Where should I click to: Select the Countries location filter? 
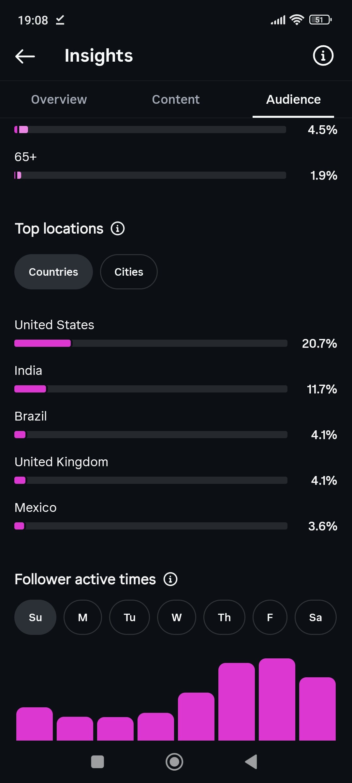coord(53,272)
